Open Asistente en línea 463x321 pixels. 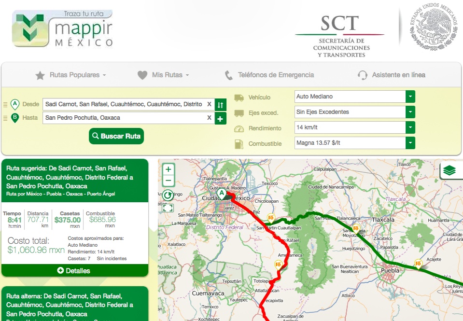pyautogui.click(x=392, y=75)
